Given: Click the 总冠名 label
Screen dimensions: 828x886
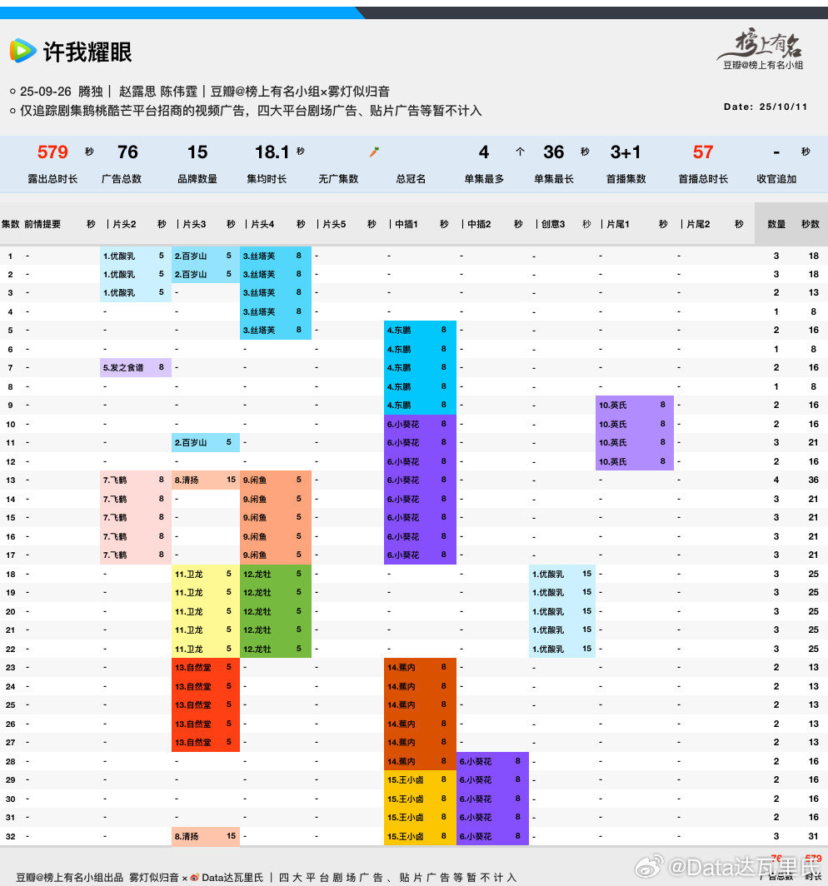Looking at the screenshot, I should (411, 179).
